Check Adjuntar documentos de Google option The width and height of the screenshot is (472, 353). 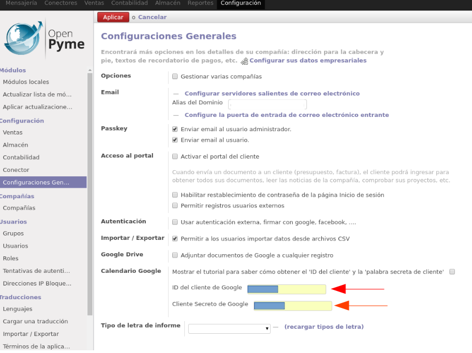pyautogui.click(x=175, y=255)
